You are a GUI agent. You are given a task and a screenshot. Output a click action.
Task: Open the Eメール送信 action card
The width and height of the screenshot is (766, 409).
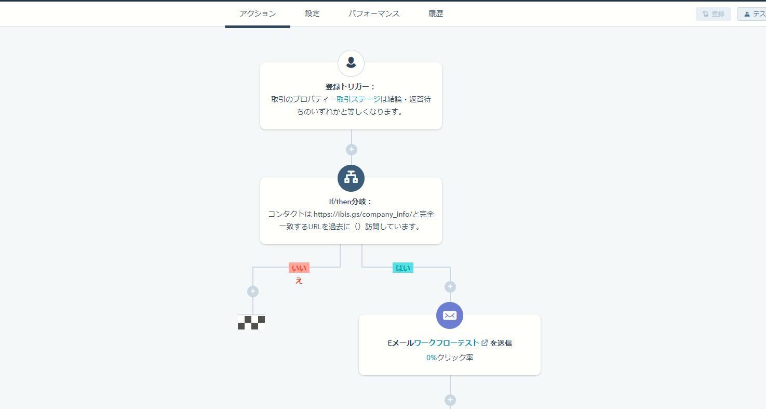[x=450, y=345]
